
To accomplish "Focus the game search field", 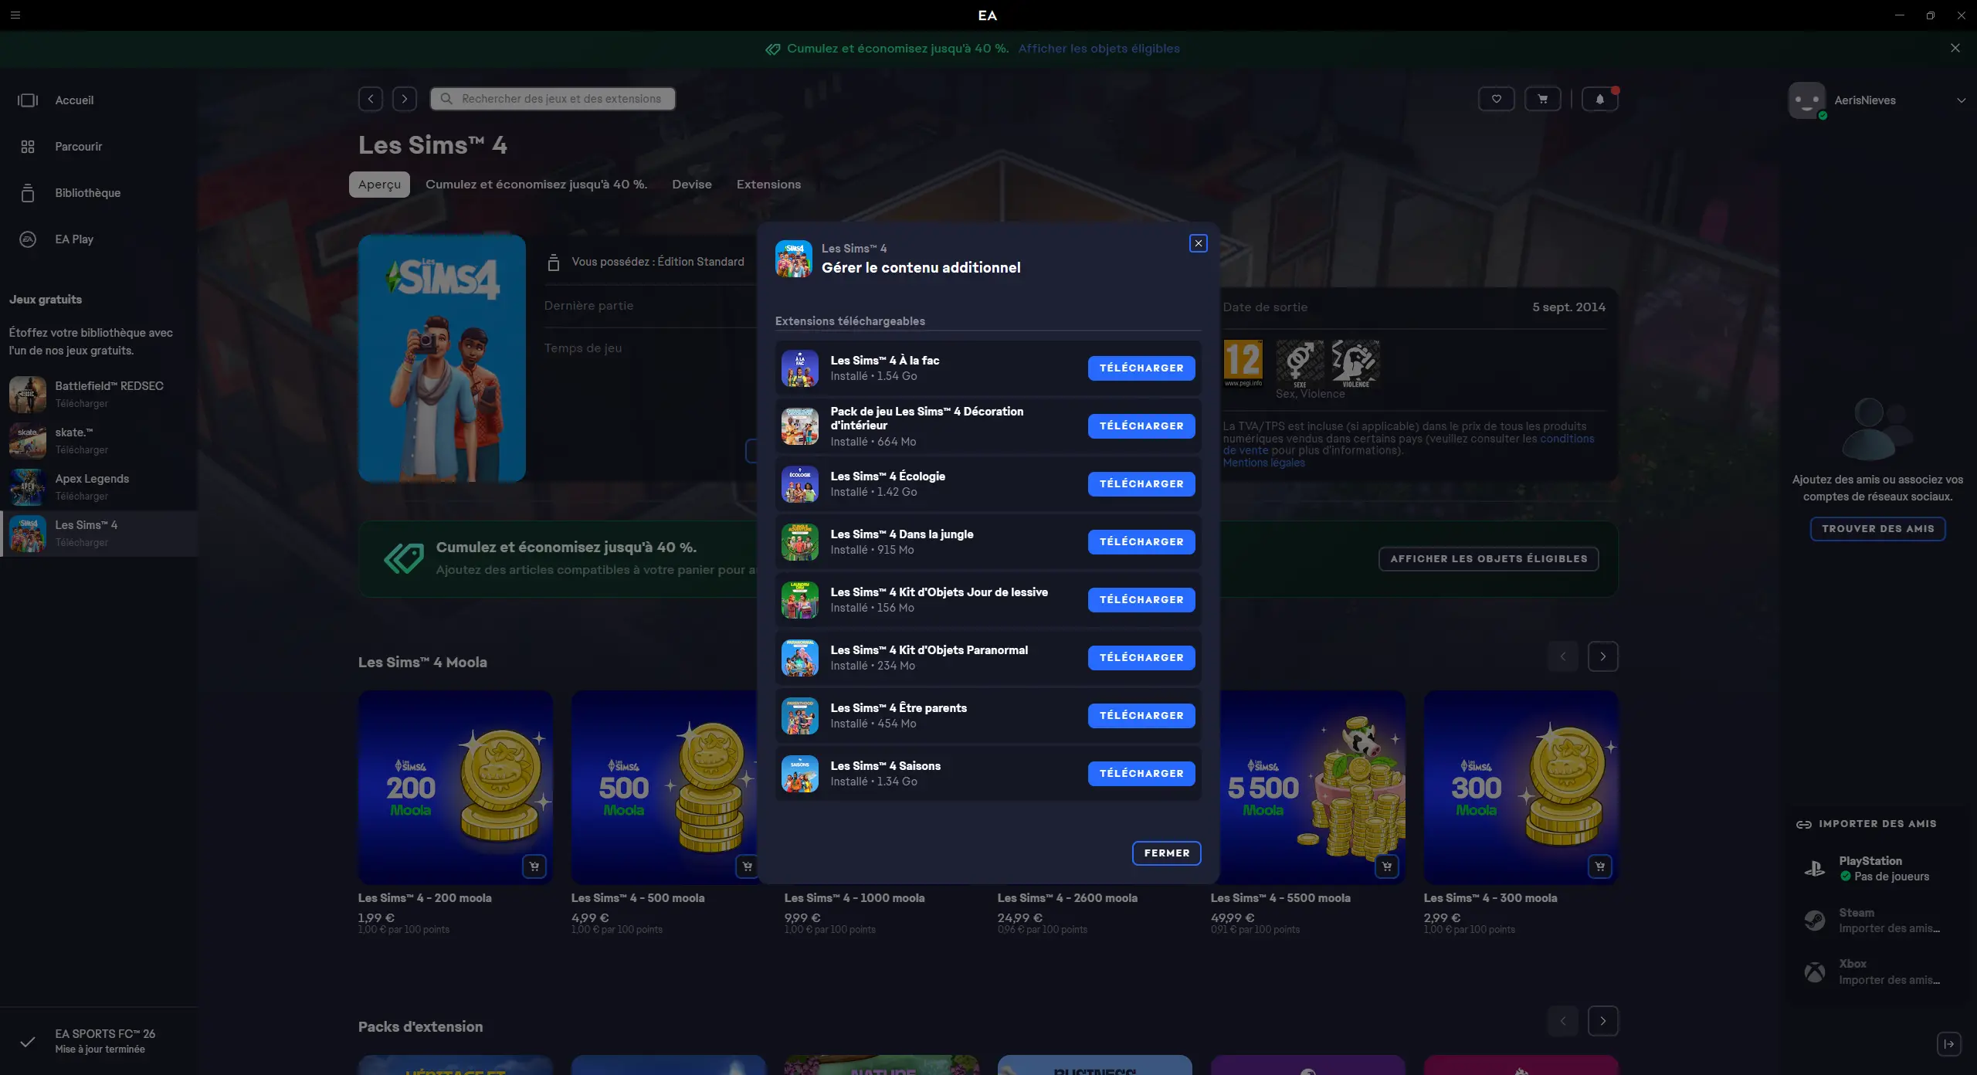I will pyautogui.click(x=553, y=99).
